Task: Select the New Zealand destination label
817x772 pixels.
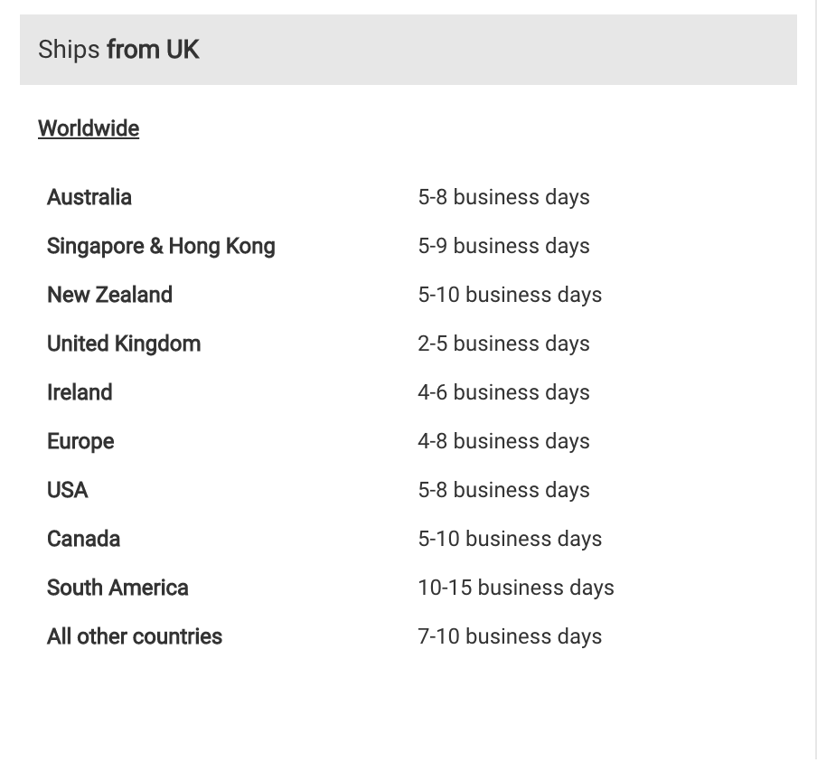Action: pyautogui.click(x=109, y=295)
